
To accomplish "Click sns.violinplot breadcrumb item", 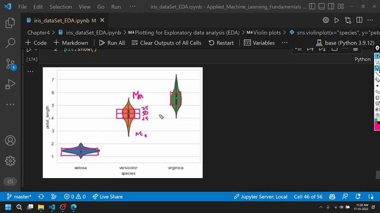I will click(x=335, y=33).
